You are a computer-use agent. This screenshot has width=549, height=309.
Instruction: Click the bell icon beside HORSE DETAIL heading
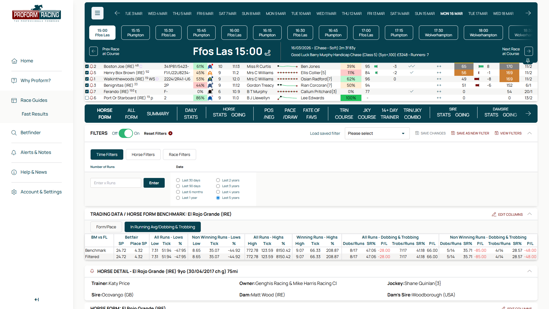click(x=92, y=271)
